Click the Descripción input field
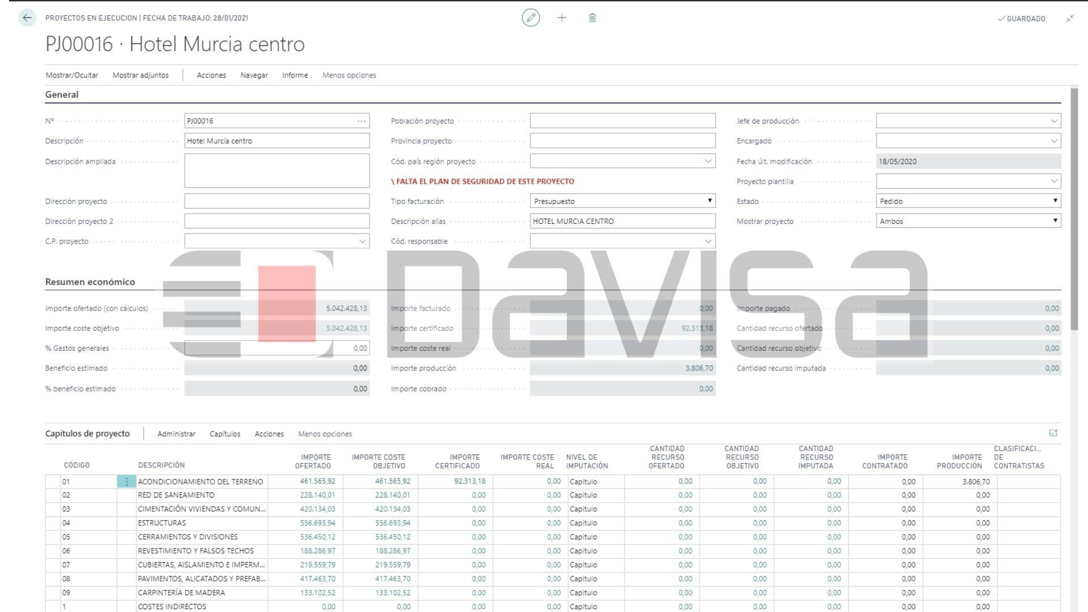Viewport: 1088px width, 612px height. pyautogui.click(x=277, y=141)
